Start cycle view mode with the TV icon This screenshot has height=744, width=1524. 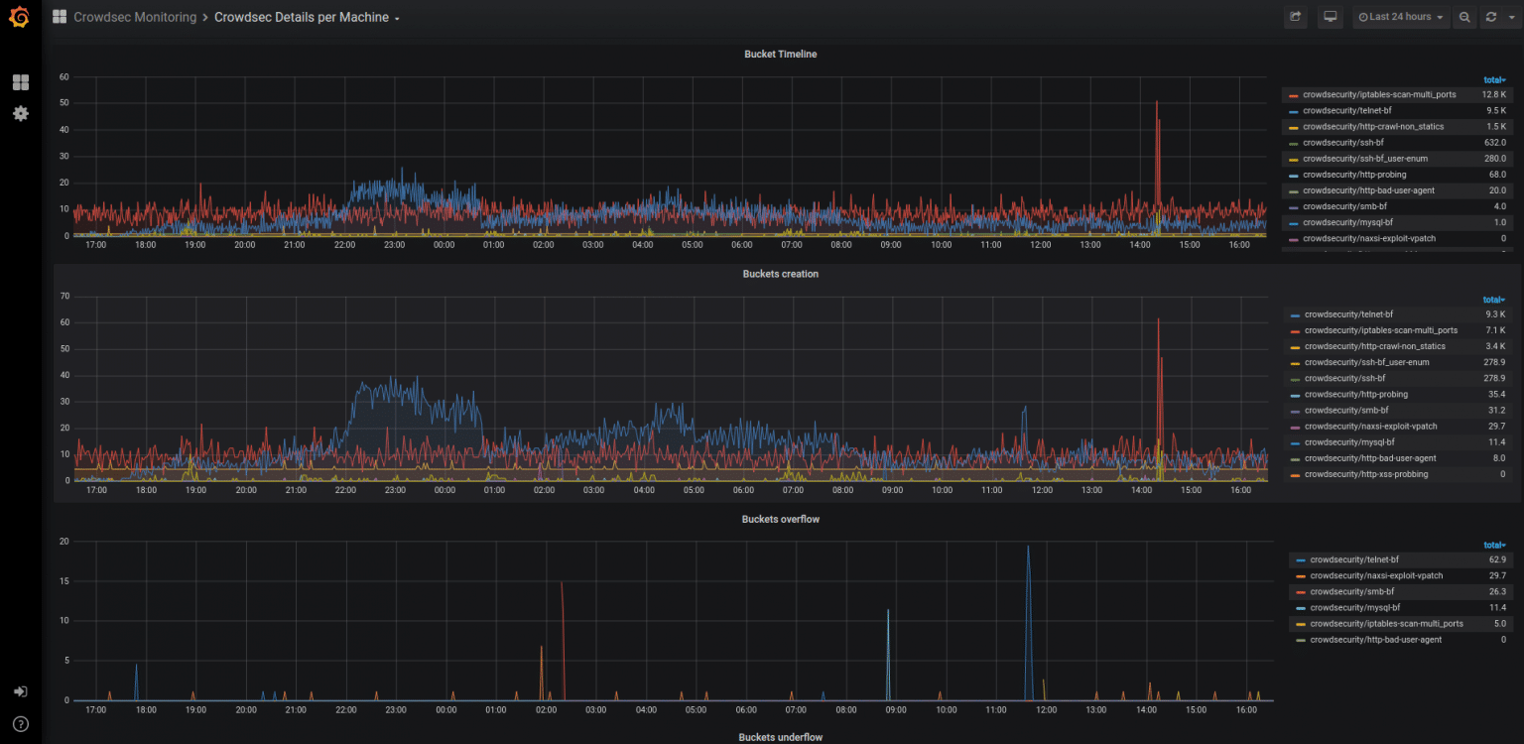[1330, 17]
